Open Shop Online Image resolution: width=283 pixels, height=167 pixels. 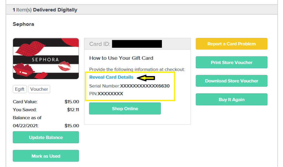[x=125, y=109]
